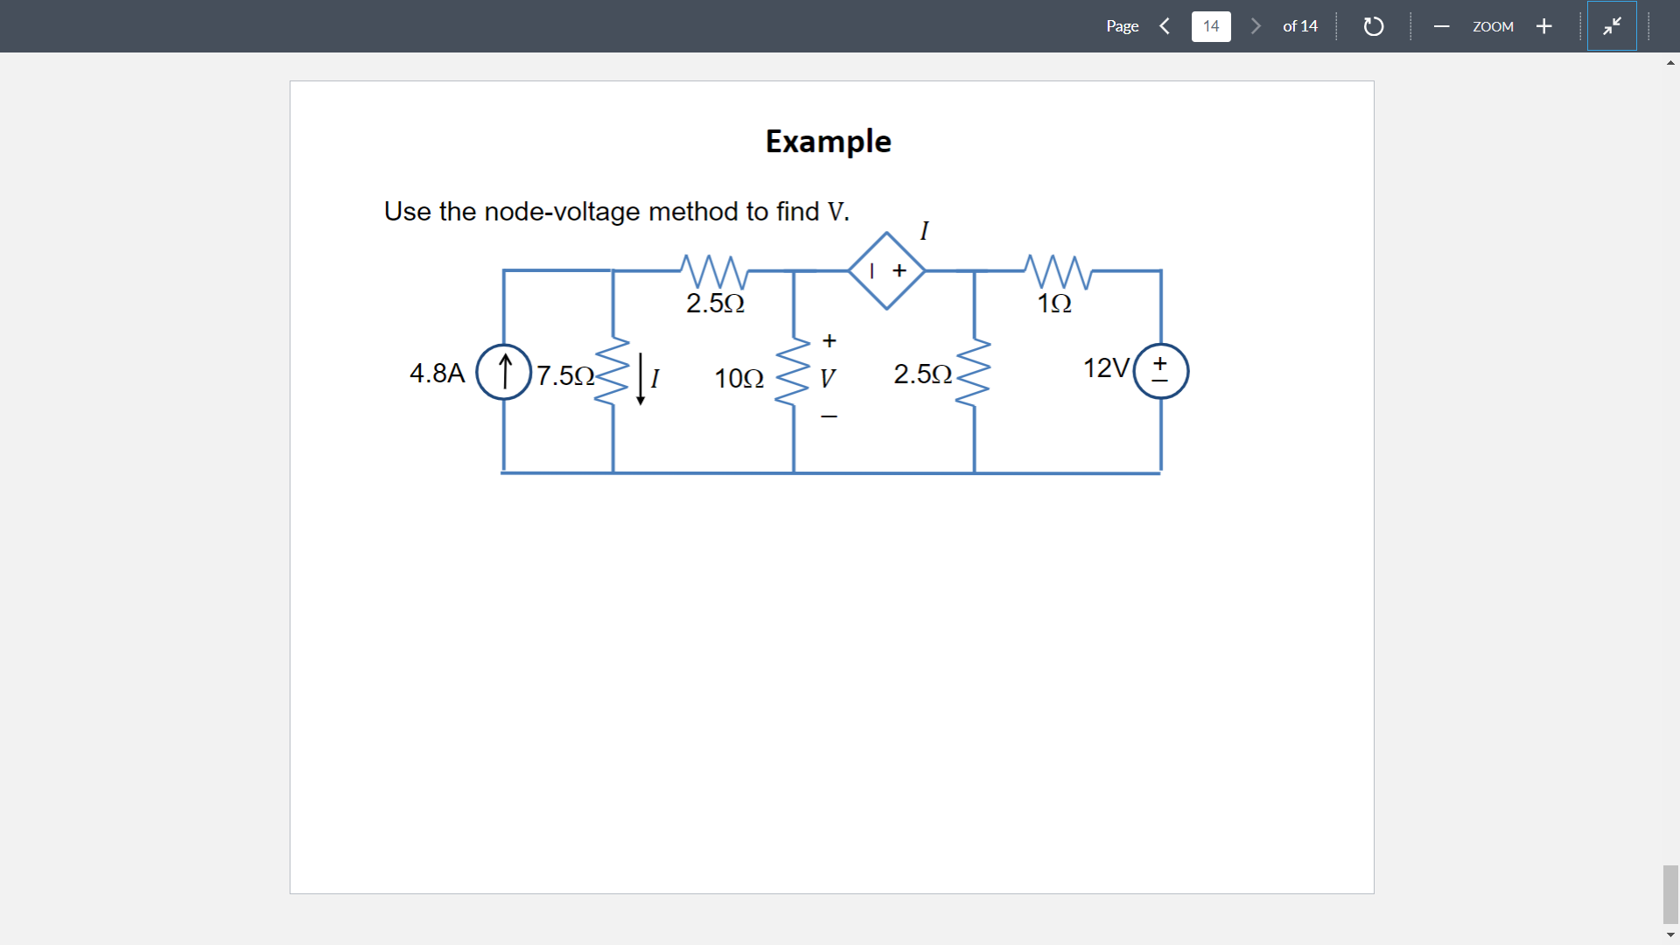The width and height of the screenshot is (1680, 945).
Task: Click the scrollbar up arrow
Action: [1669, 62]
